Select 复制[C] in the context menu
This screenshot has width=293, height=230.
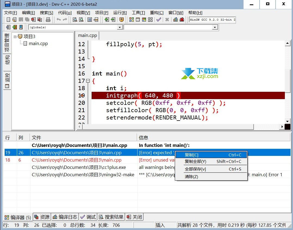(191, 155)
